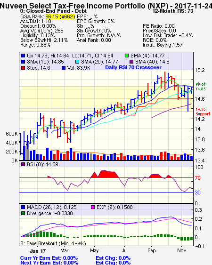Click the cyan SMA (20) legend swatch
Viewport: 212px width, 265px height.
pos(77,62)
